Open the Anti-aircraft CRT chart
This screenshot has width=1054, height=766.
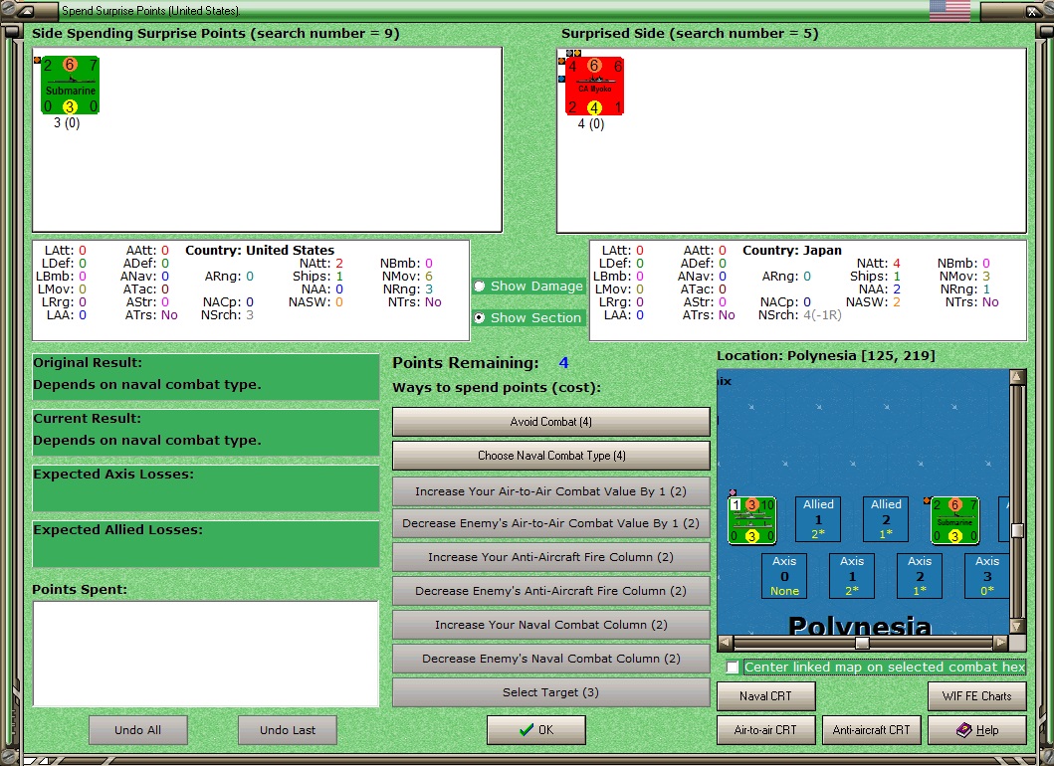tap(871, 730)
